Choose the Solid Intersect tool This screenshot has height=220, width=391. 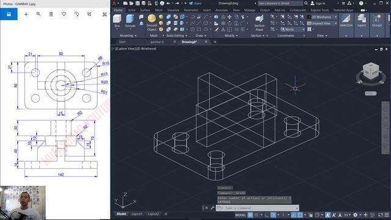[x=169, y=29]
